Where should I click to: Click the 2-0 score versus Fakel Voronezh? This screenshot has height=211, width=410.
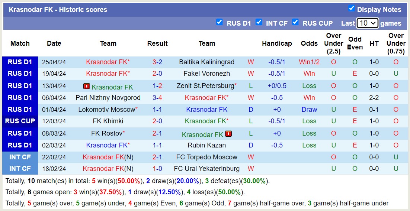157,74
